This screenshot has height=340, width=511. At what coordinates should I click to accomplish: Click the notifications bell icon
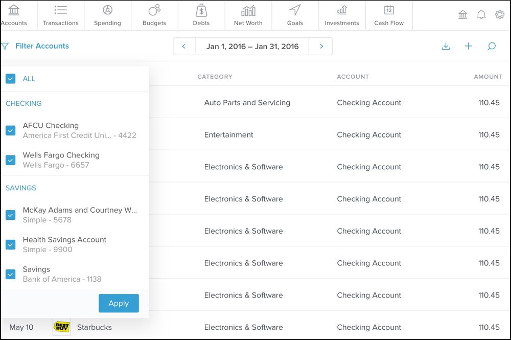pyautogui.click(x=481, y=15)
